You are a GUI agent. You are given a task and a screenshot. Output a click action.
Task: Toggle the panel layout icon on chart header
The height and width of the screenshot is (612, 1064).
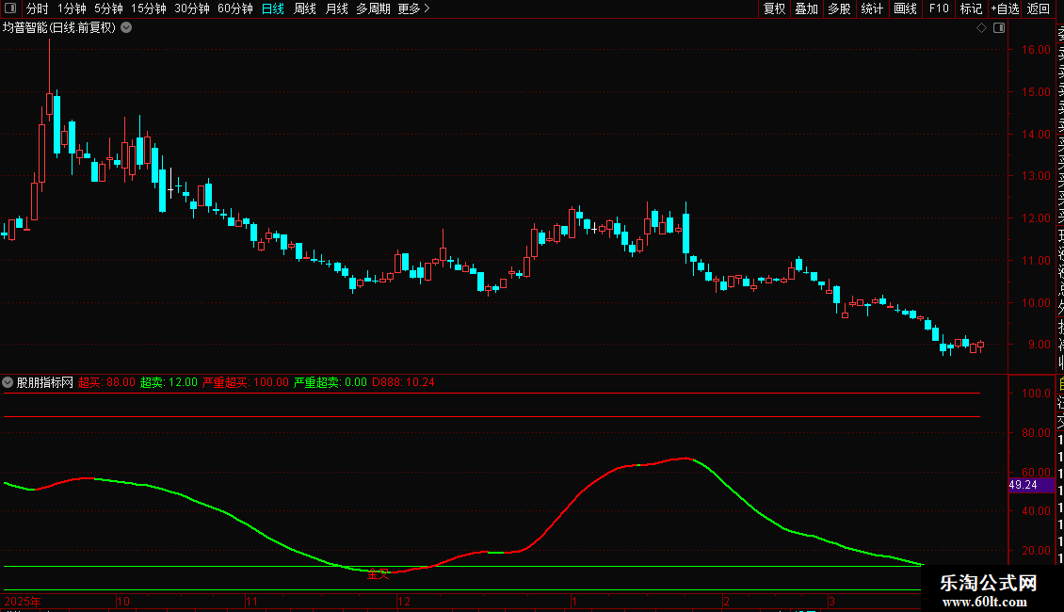coord(999,28)
